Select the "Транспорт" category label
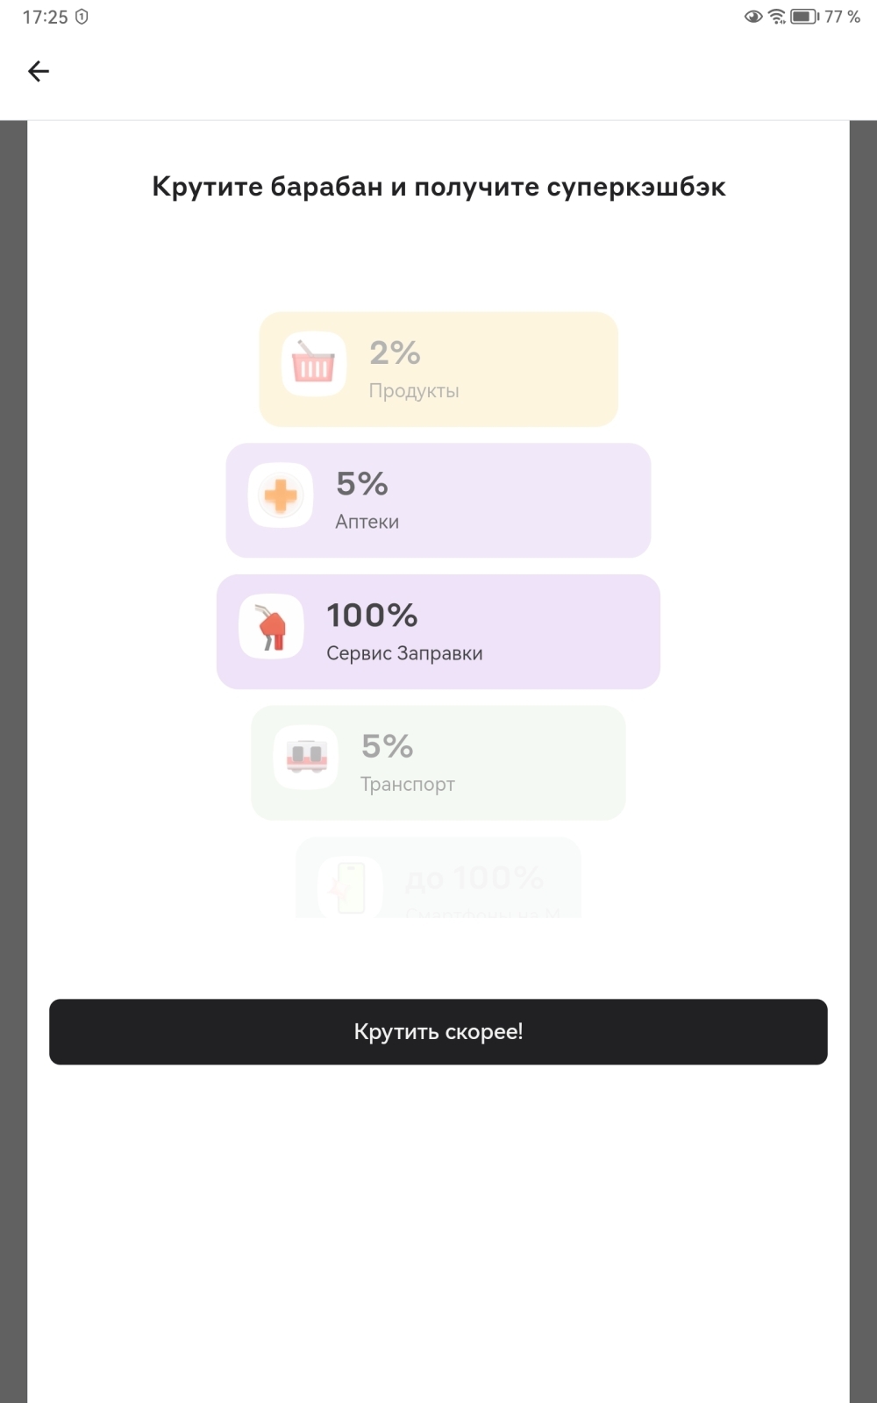The height and width of the screenshot is (1403, 877). pos(408,784)
